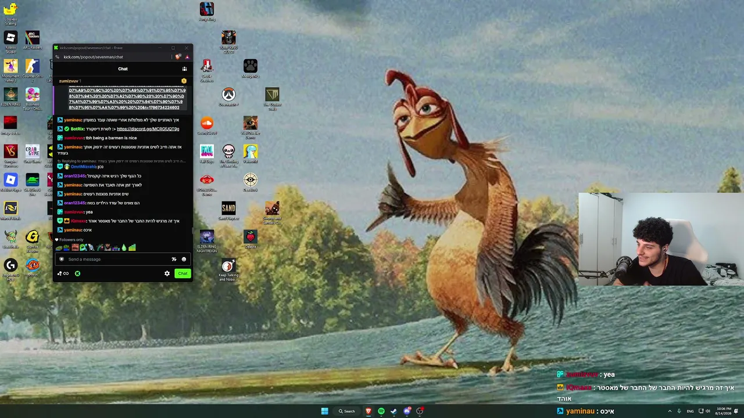The height and width of the screenshot is (418, 744).
Task: Click the green Kick logo below message box
Action: tap(77, 273)
